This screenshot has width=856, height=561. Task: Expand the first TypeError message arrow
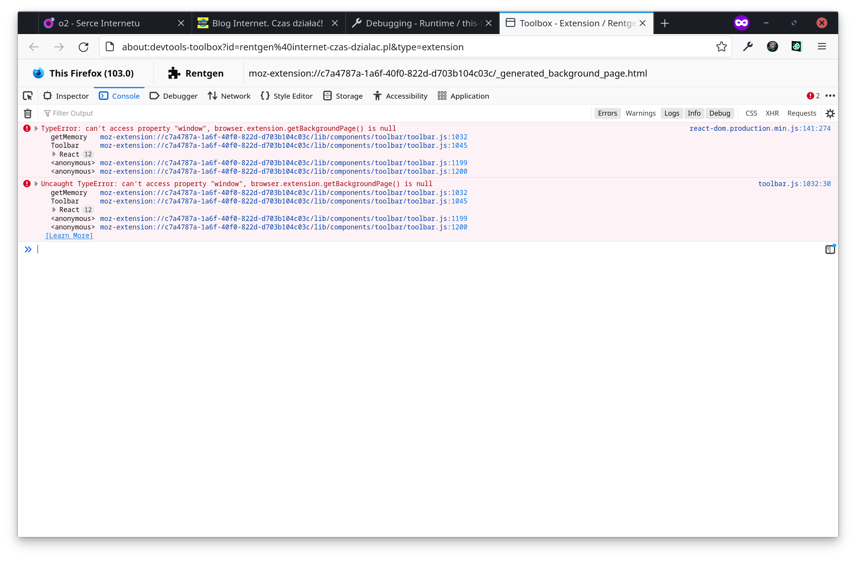click(36, 128)
